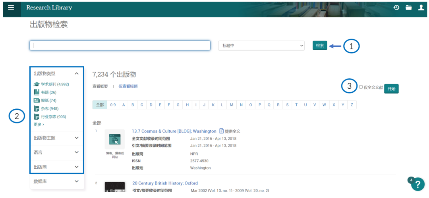This screenshot has height=198, width=429.
Task: Open 13.7 Cosmos & Culture [BLOG] title
Action: click(174, 131)
